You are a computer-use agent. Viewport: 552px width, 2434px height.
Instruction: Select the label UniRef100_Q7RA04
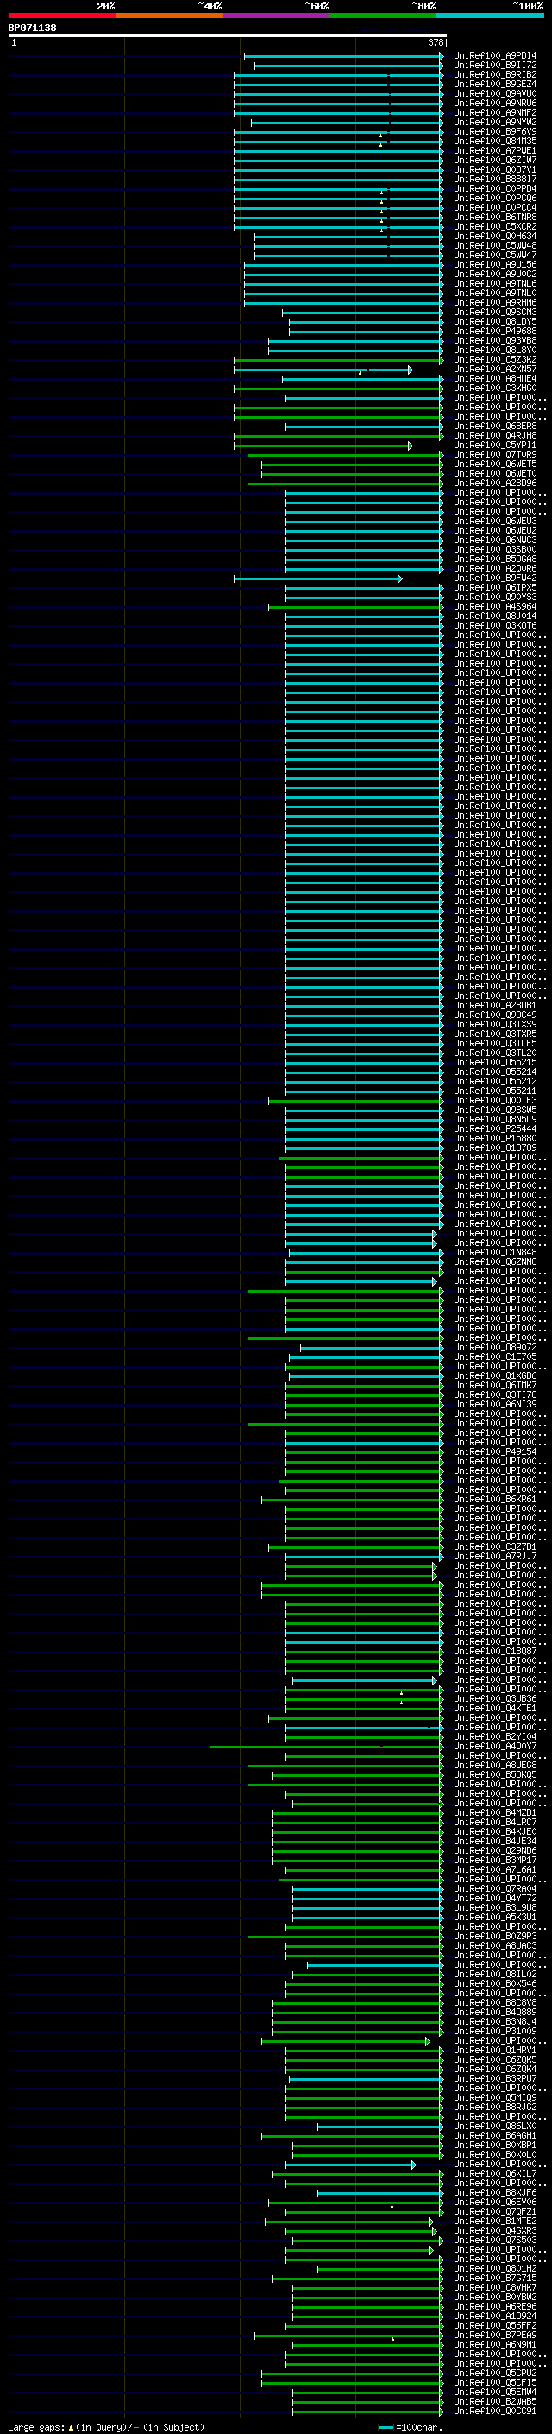pyautogui.click(x=495, y=1889)
